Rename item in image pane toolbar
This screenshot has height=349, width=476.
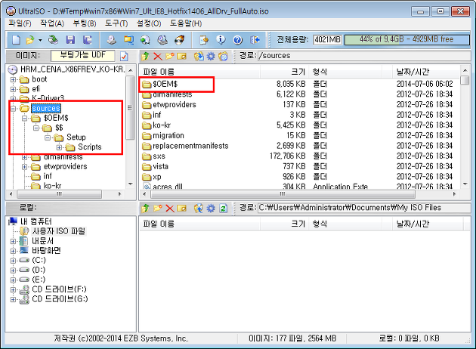coord(181,56)
